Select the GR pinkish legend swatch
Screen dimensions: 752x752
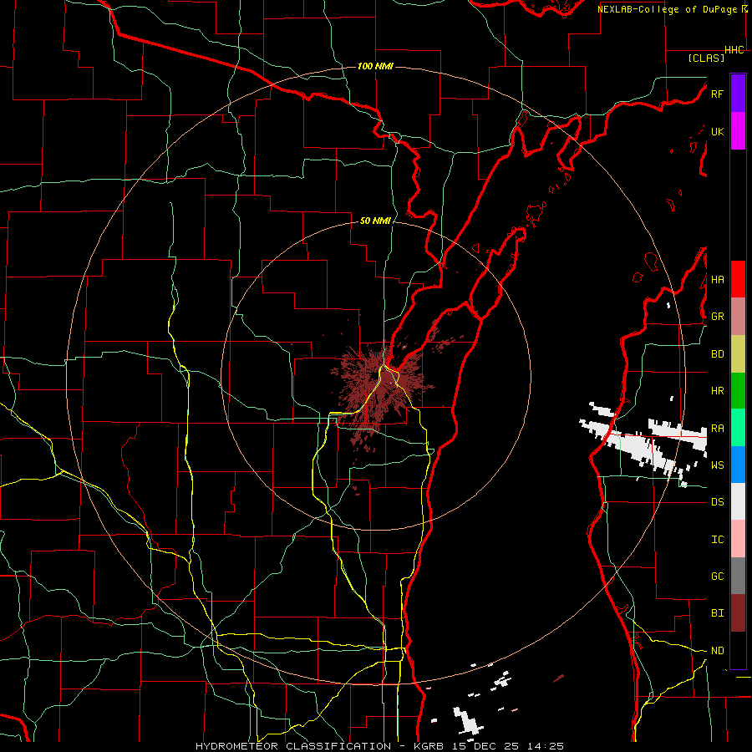738,317
